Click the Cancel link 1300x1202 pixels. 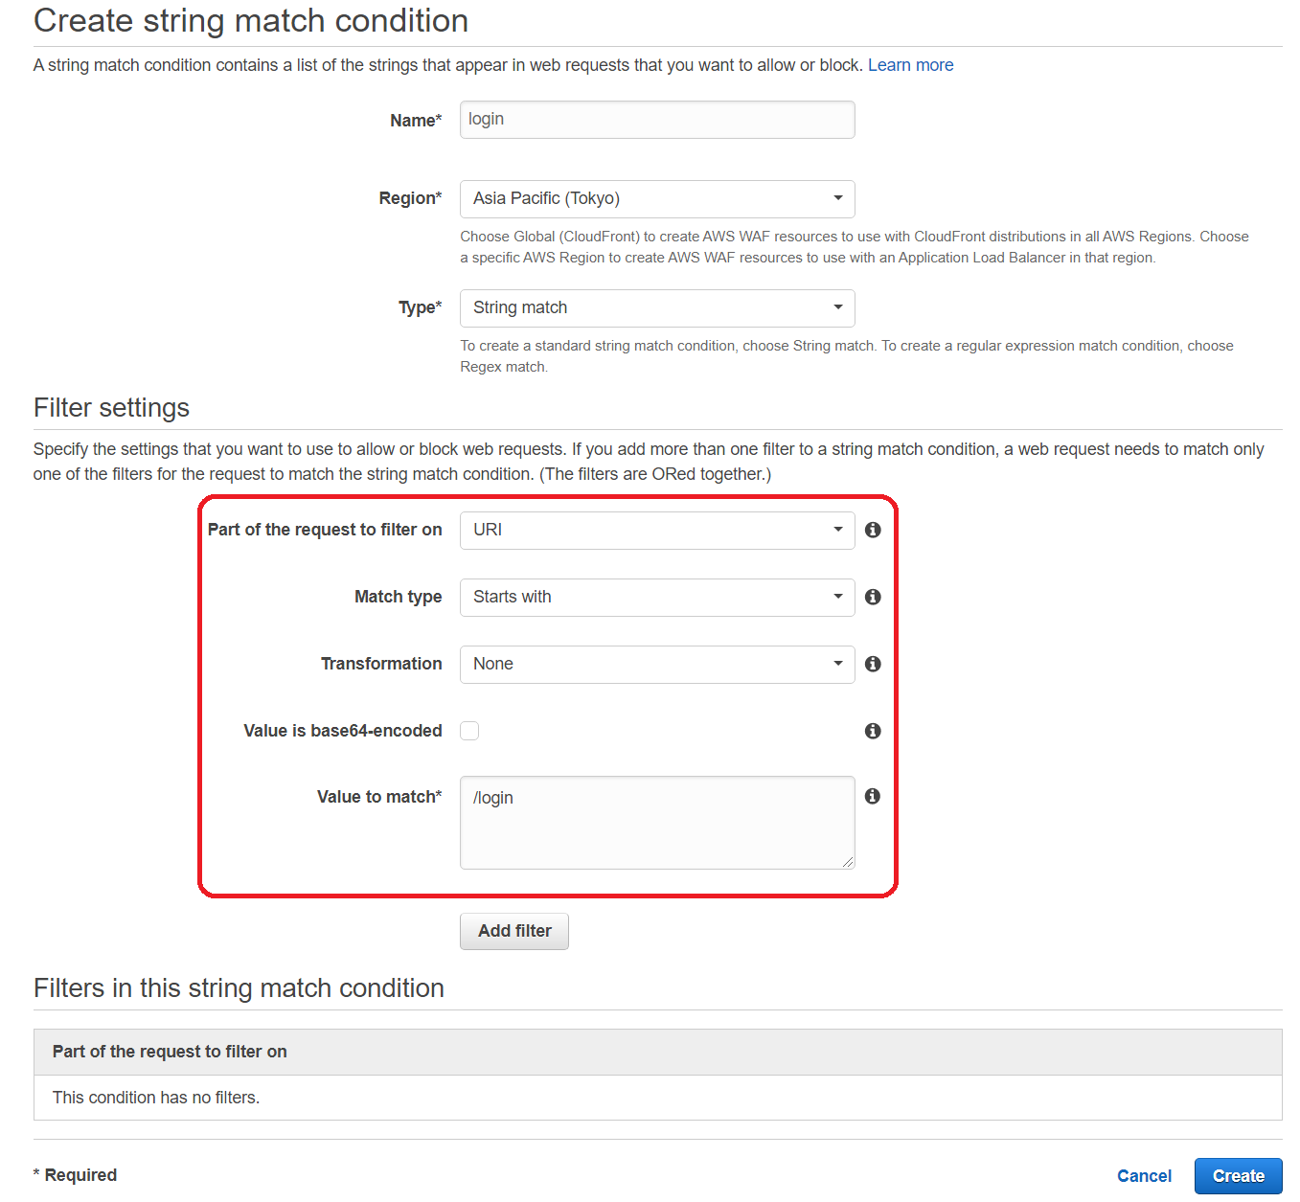tap(1144, 1176)
